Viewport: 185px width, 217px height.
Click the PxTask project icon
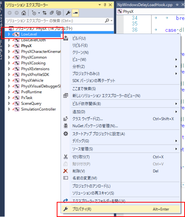click(17, 98)
